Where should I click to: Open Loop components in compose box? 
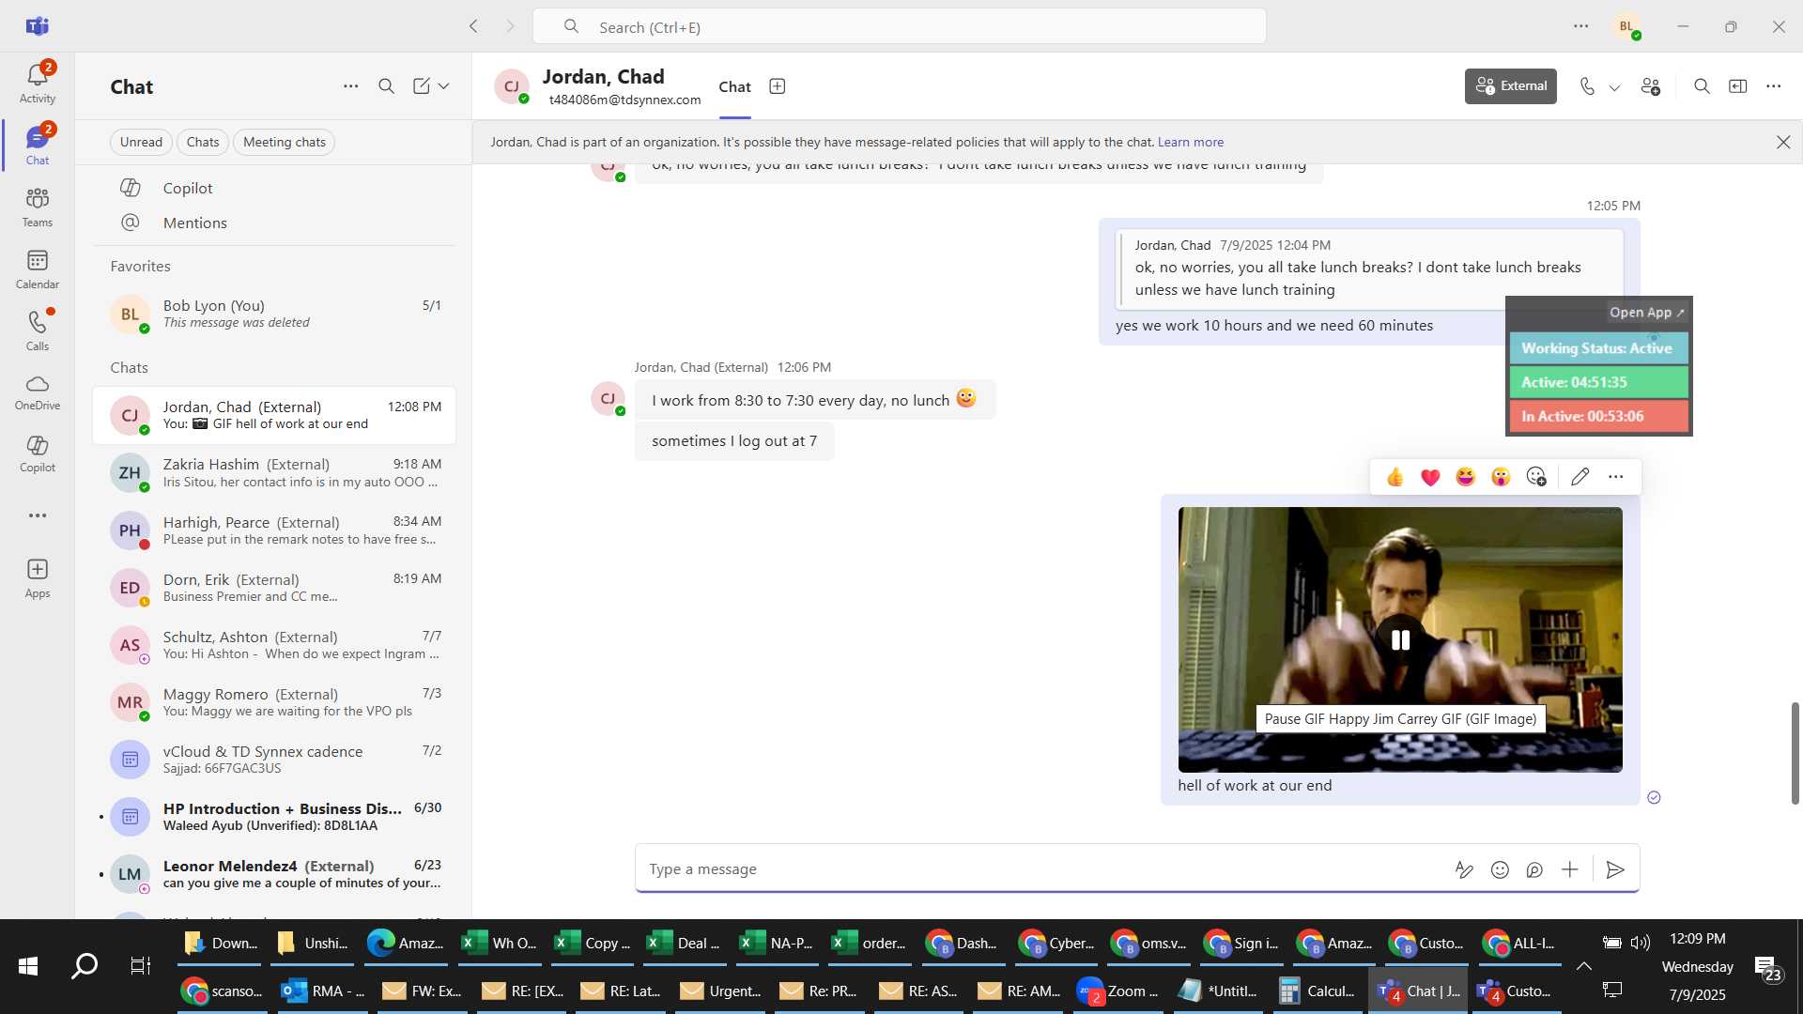pyautogui.click(x=1534, y=869)
